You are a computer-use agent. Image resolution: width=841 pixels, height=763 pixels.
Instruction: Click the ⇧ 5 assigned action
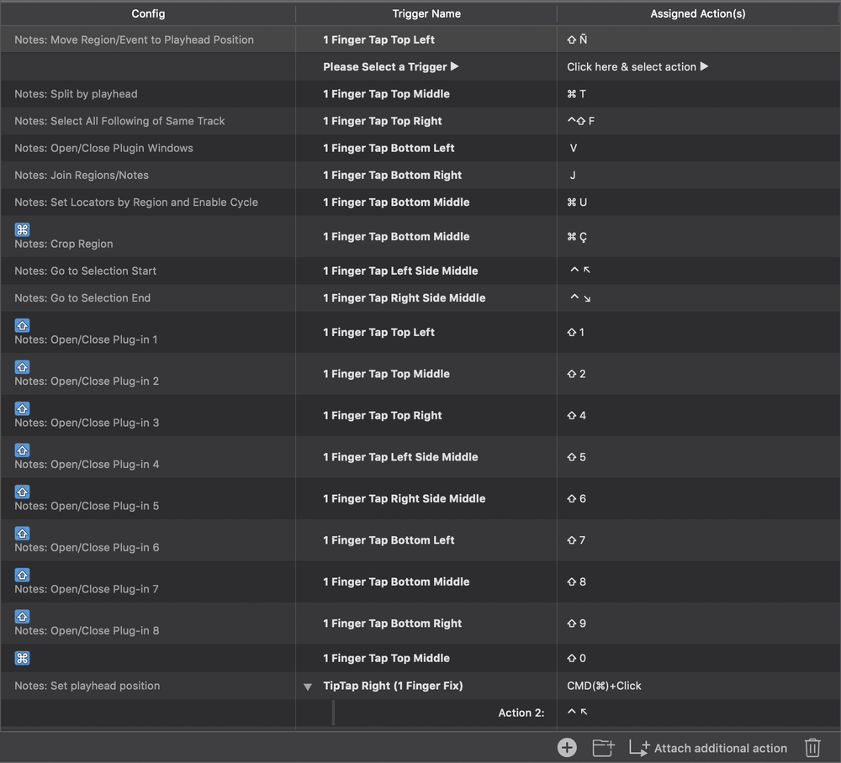click(577, 457)
